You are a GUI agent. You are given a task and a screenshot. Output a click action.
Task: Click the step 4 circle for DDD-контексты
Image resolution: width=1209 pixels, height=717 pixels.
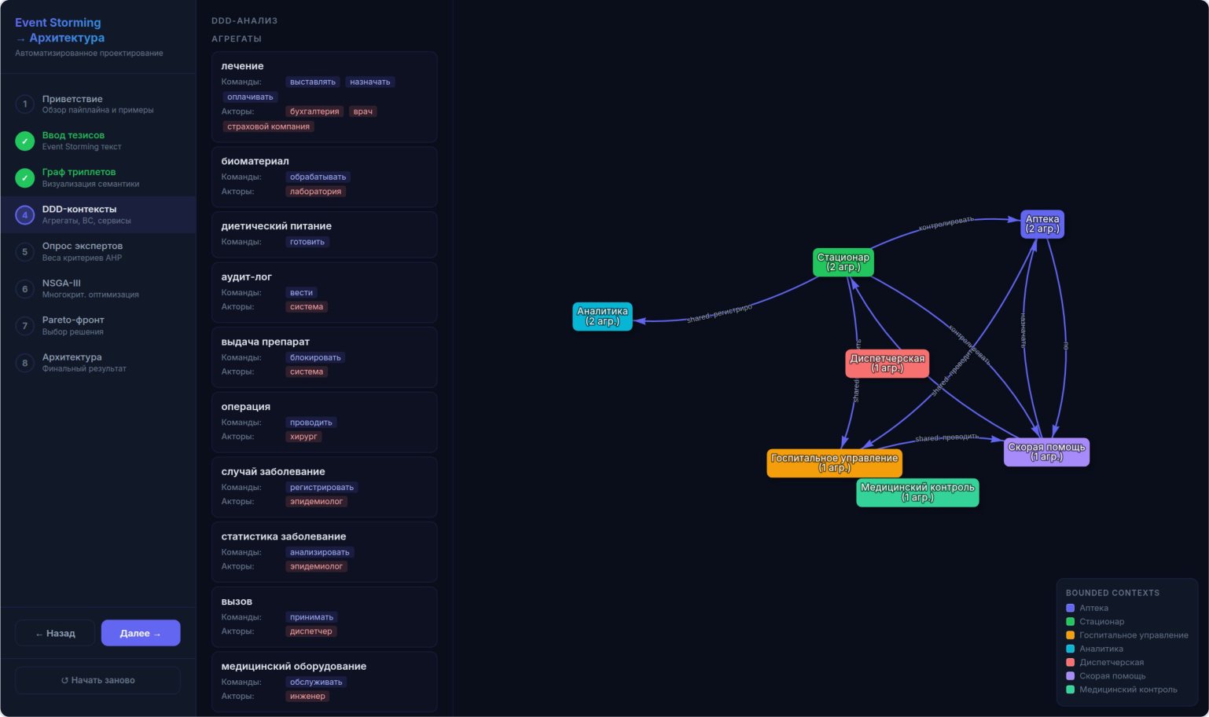[24, 214]
